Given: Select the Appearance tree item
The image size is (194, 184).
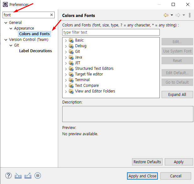Looking at the screenshot, I should 24,28.
